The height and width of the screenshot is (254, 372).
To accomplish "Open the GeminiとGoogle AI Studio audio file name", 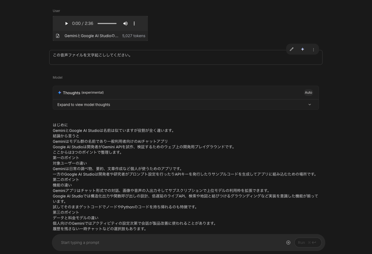I will coord(91,36).
